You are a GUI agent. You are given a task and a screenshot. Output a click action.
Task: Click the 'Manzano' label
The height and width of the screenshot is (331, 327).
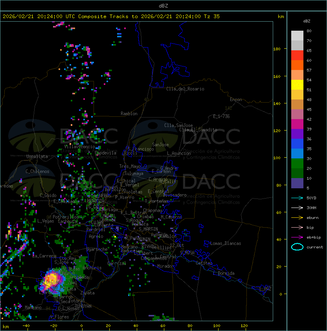click(33, 307)
